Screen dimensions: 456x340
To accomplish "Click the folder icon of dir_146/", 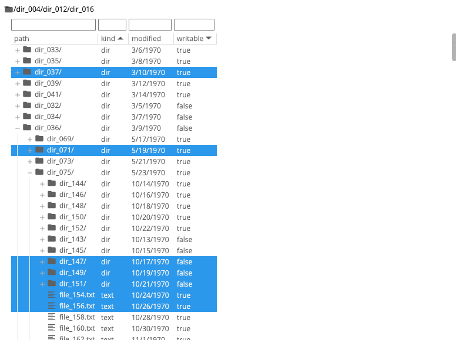I will [x=52, y=195].
